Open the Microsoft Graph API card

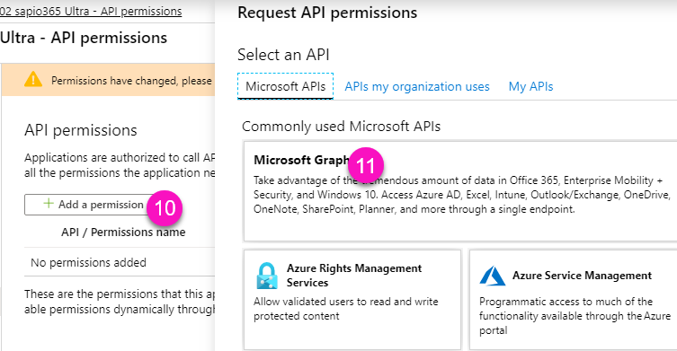460,191
